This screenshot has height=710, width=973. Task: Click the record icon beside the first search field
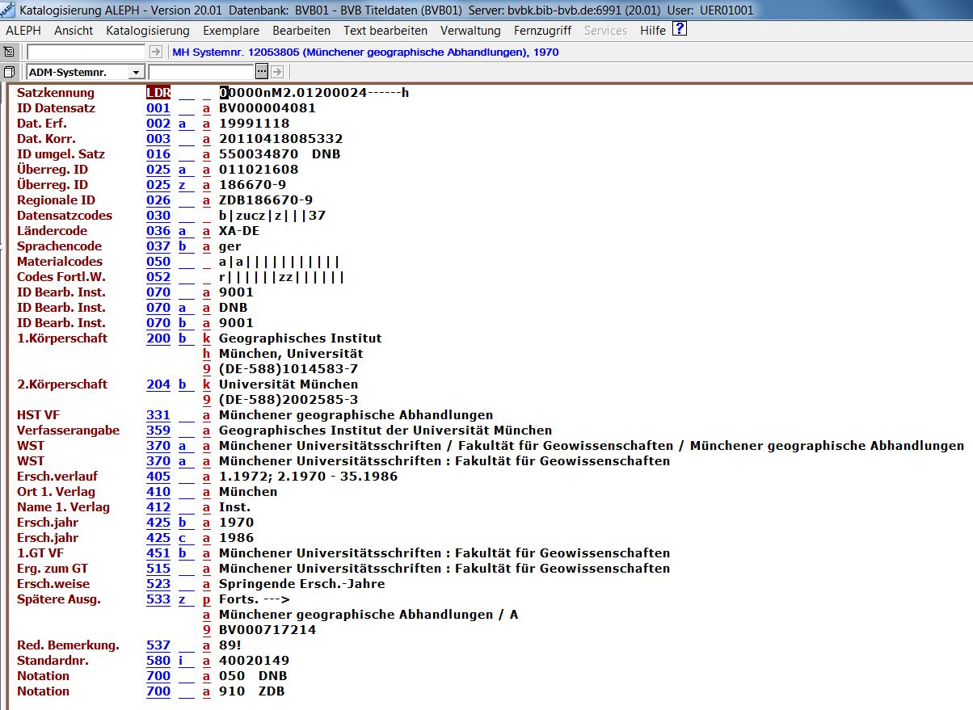coord(9,52)
